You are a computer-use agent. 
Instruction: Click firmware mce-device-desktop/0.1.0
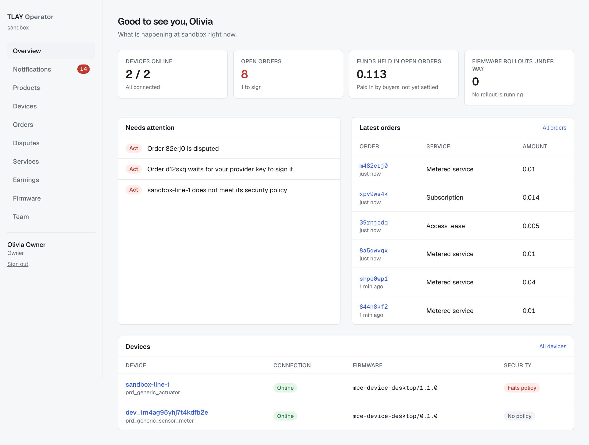pyautogui.click(x=395, y=416)
